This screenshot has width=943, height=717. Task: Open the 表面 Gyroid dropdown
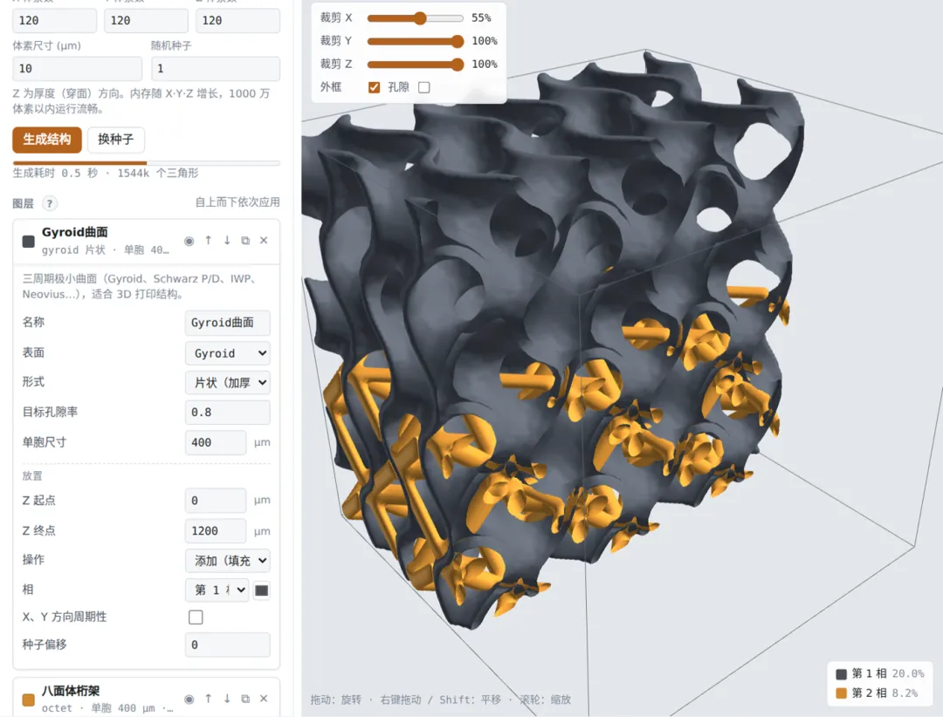(227, 353)
